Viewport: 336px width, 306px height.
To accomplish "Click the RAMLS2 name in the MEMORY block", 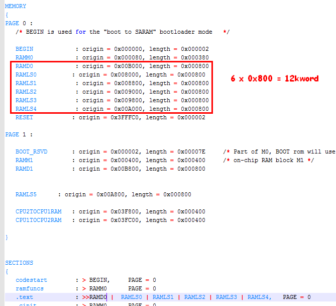I will 26,92.
